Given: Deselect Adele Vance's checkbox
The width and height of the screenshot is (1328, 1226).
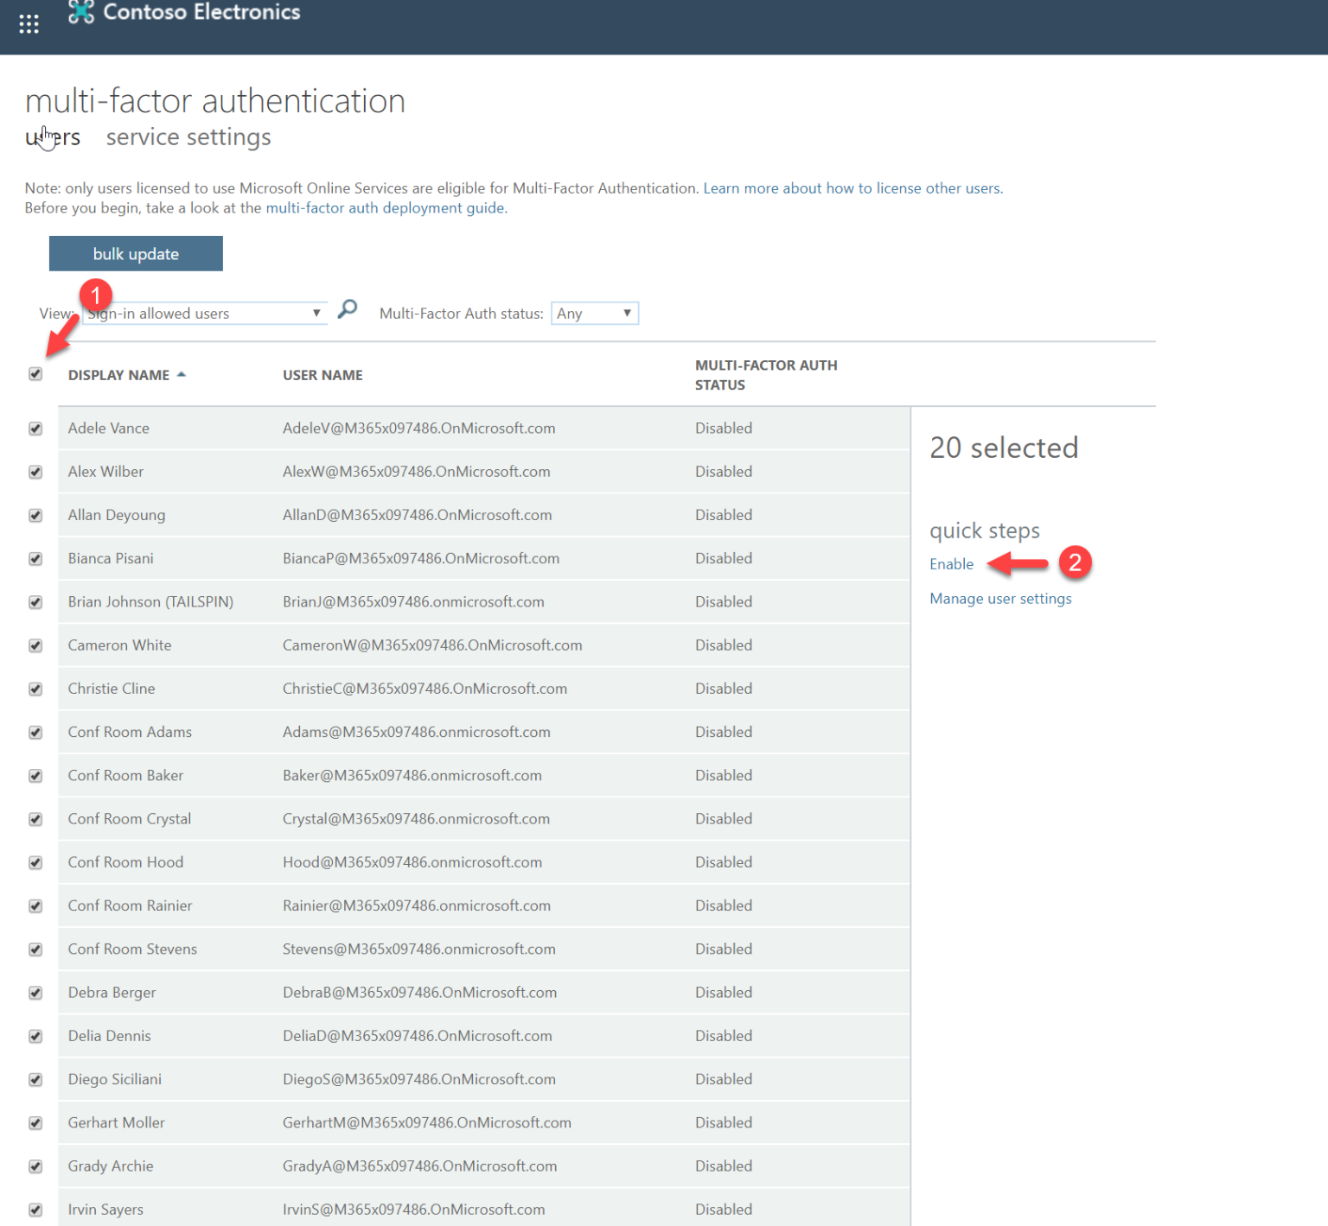Looking at the screenshot, I should click(x=35, y=428).
